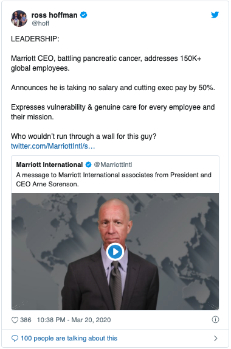Open the 10:38 PM - Mar 20, 2020 timestamp
Image resolution: width=231 pixels, height=349 pixels.
click(x=74, y=320)
